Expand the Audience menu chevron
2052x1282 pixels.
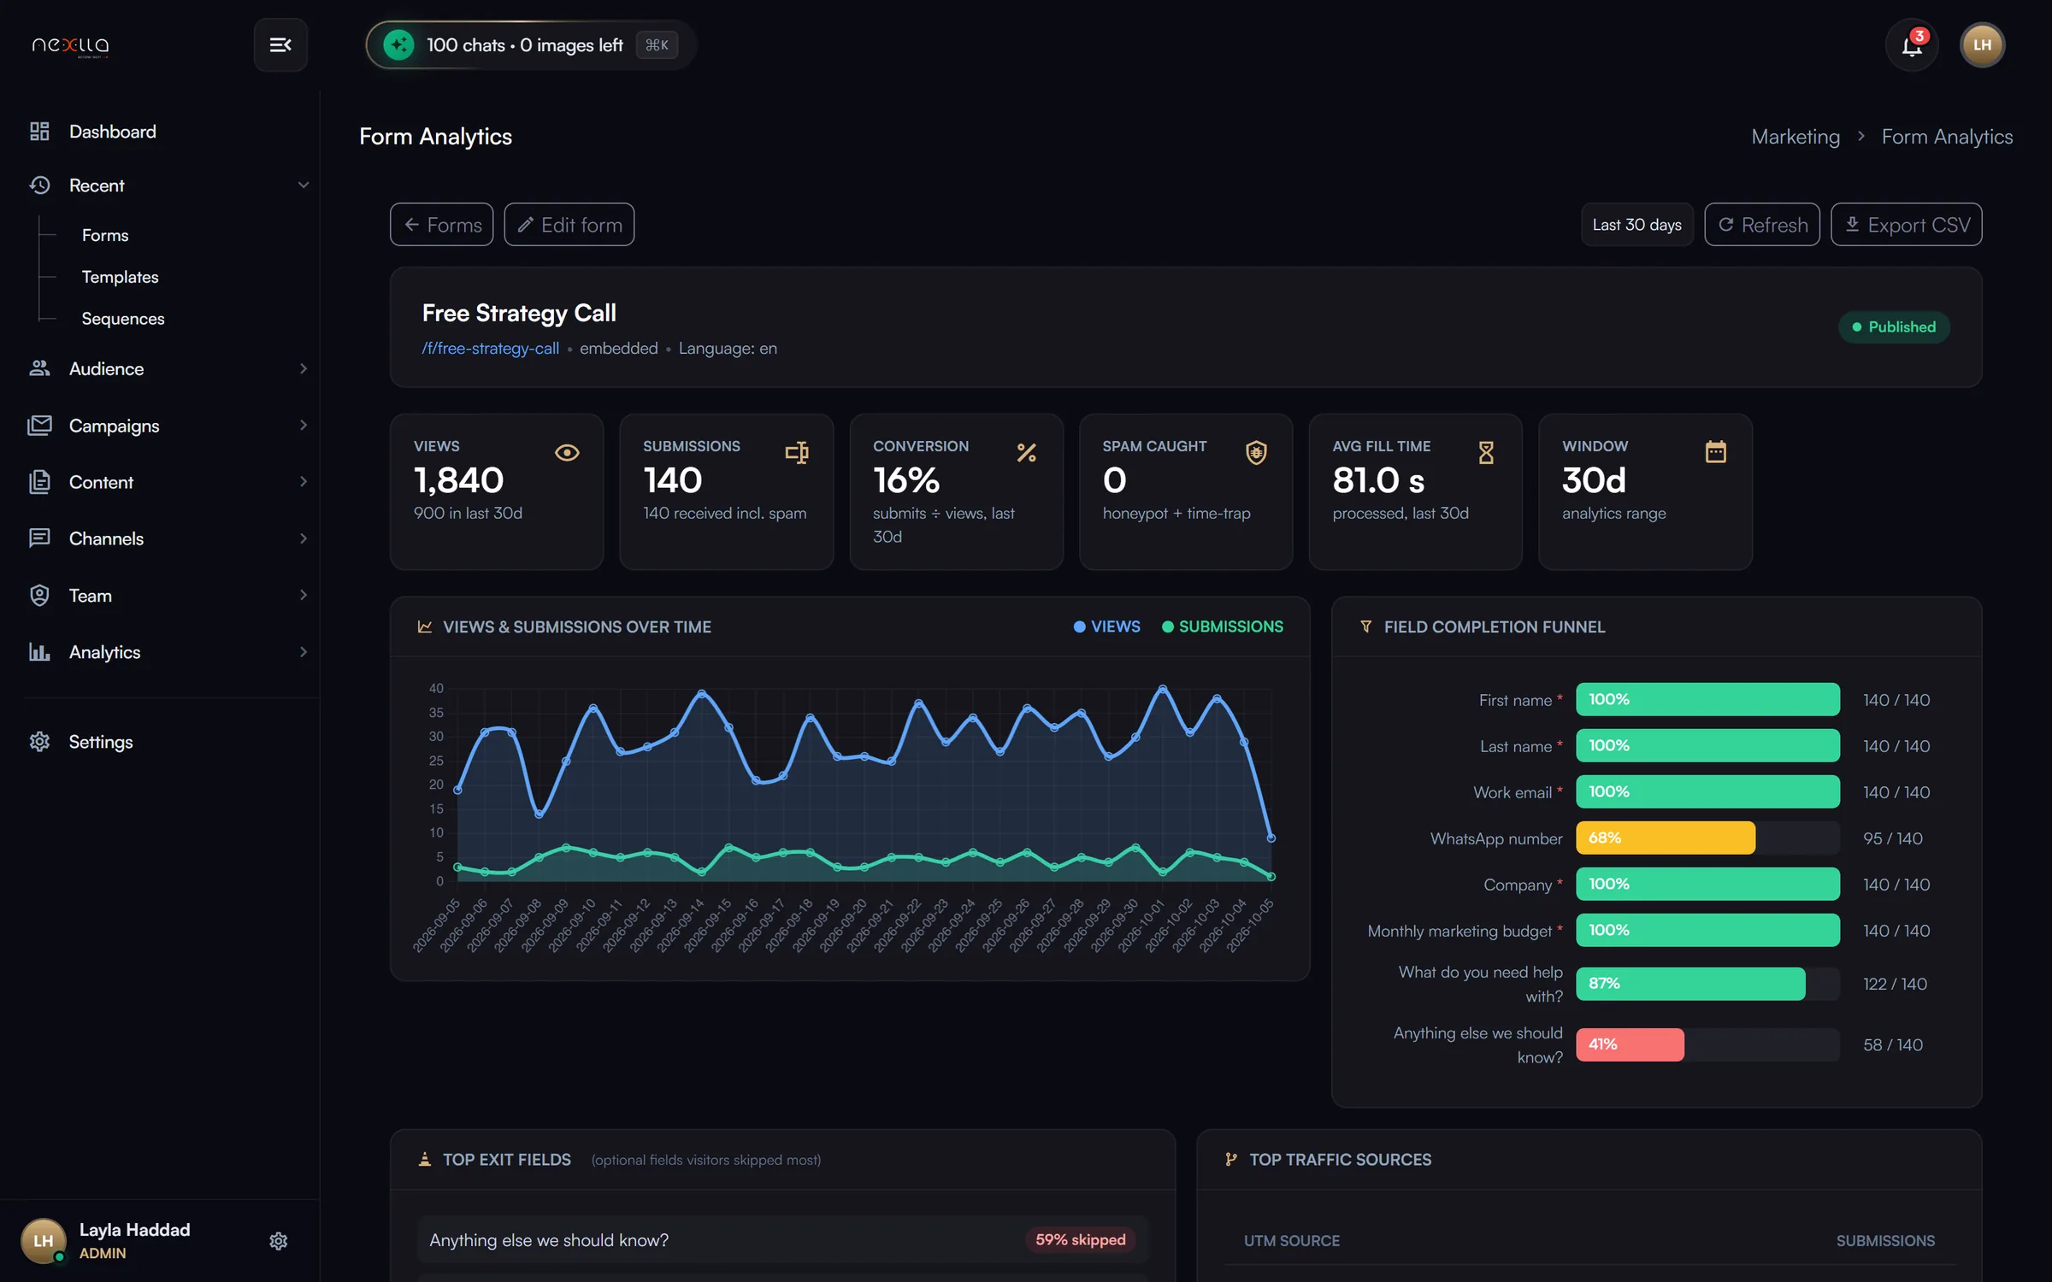(303, 368)
